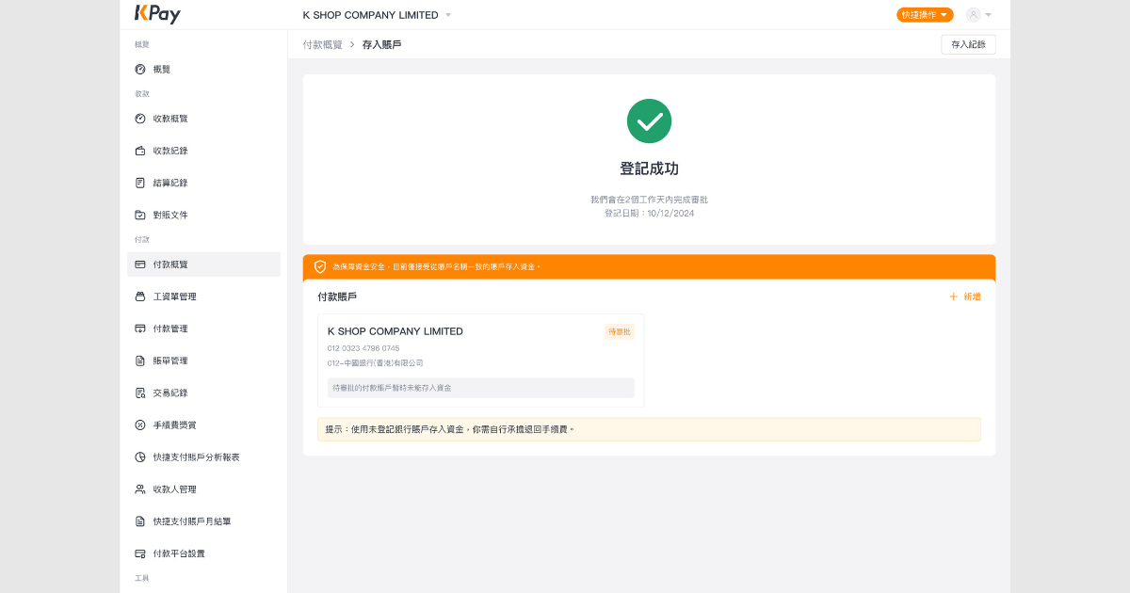Click the KPay logo

click(157, 14)
